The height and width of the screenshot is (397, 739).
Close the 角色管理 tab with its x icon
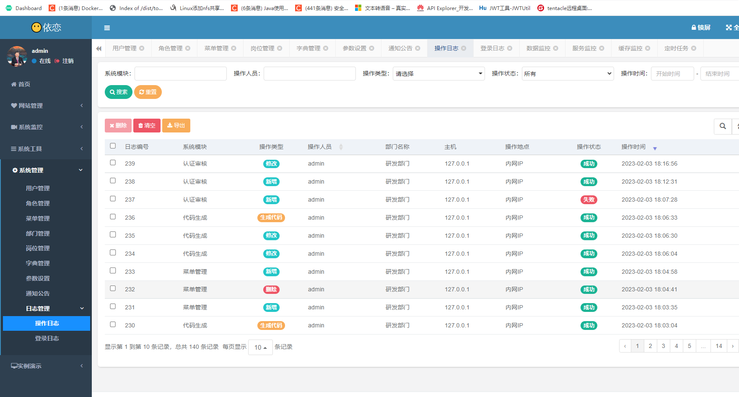coord(188,48)
